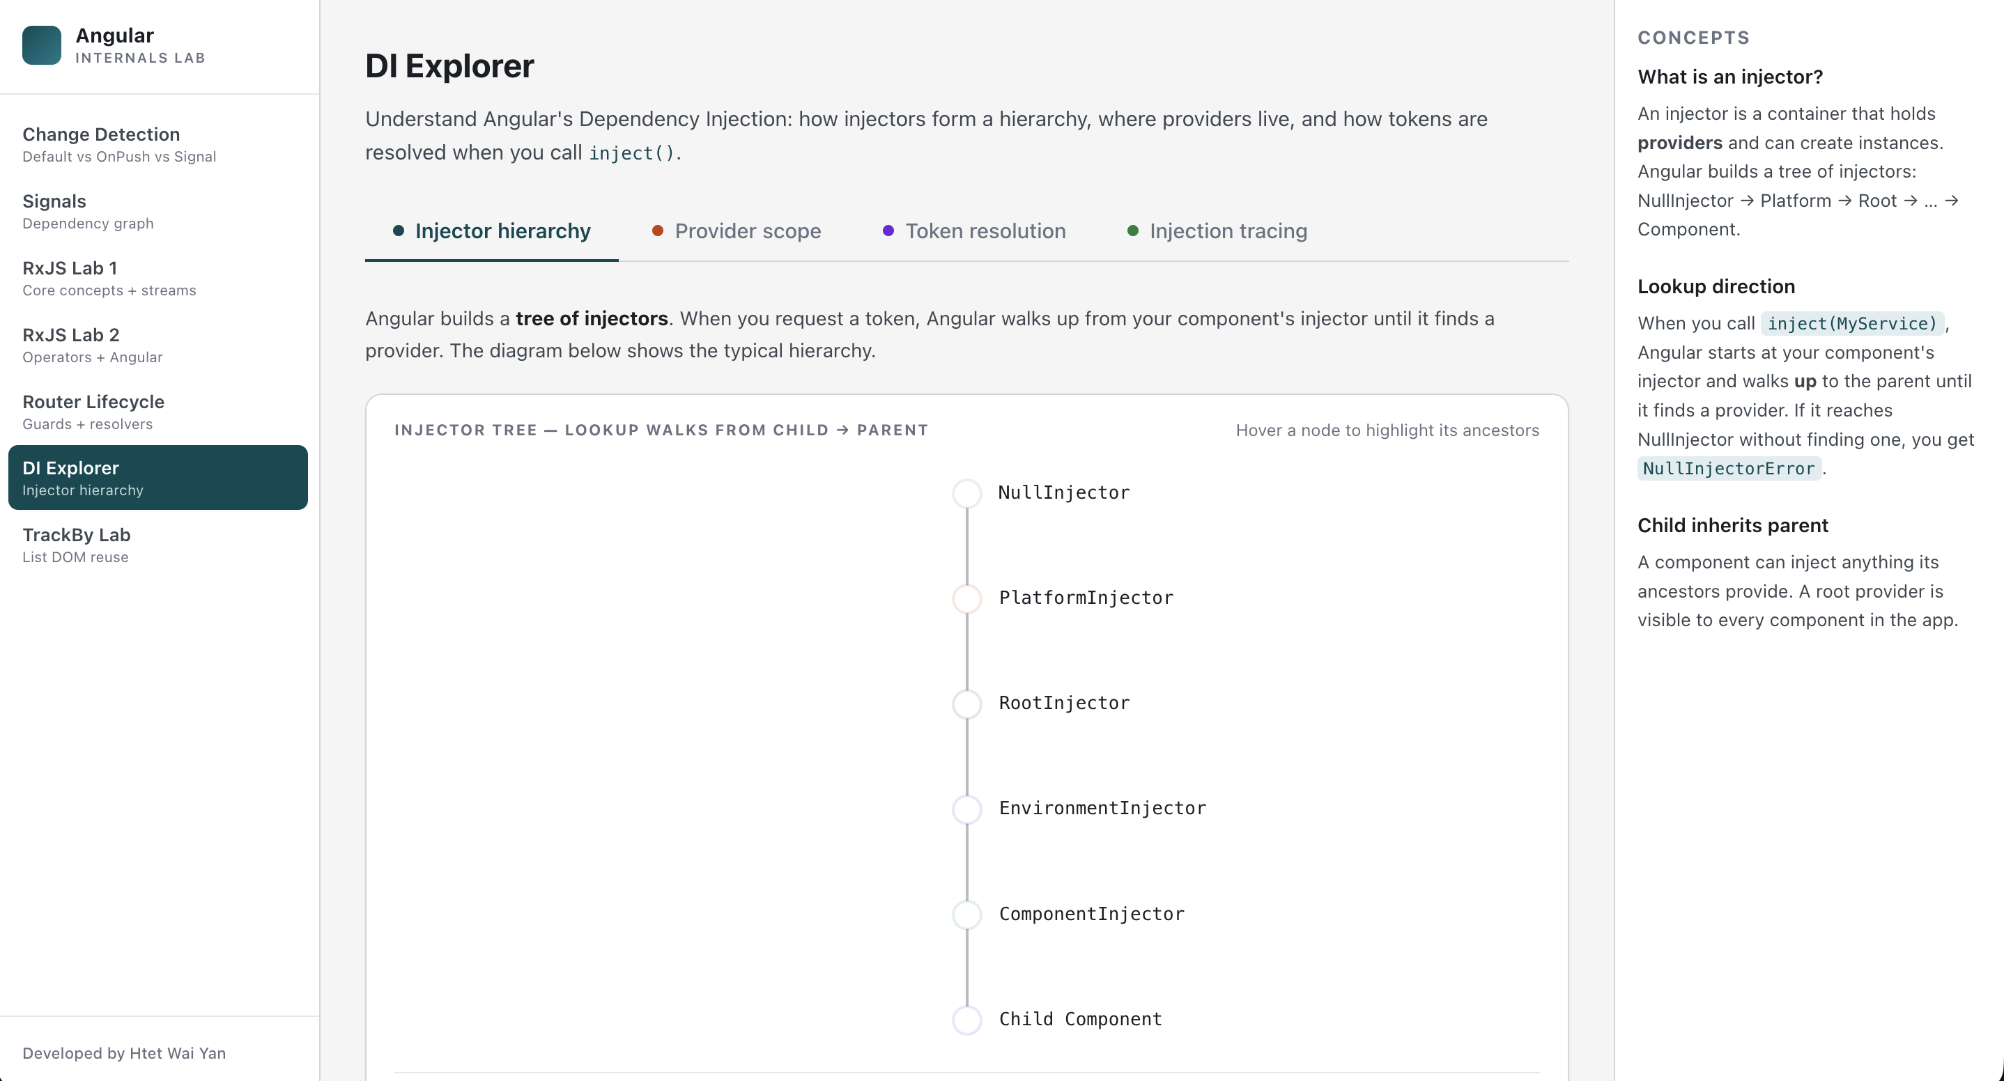The height and width of the screenshot is (1081, 2004).
Task: Click the 'Injector tree — lookup walks' caption
Action: click(x=661, y=430)
